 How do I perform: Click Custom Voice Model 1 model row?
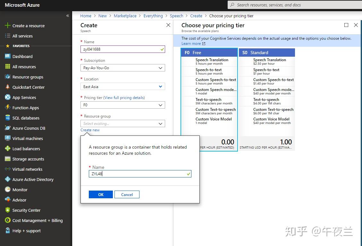(209, 121)
